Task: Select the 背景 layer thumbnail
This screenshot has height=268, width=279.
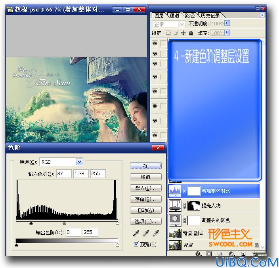Action: pos(175,245)
